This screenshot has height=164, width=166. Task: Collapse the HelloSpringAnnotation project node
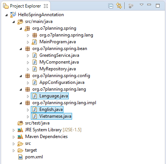coord(6,15)
